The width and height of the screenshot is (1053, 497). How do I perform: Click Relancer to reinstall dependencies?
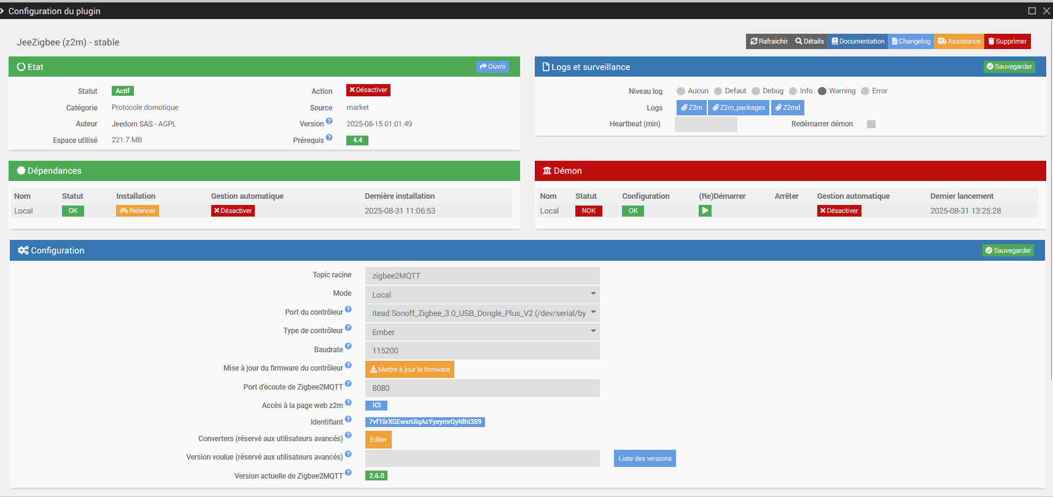coord(138,210)
